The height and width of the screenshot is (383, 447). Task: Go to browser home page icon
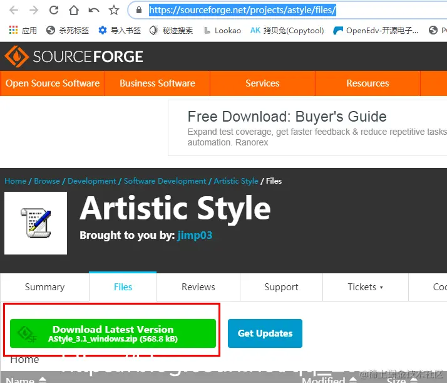[x=74, y=10]
